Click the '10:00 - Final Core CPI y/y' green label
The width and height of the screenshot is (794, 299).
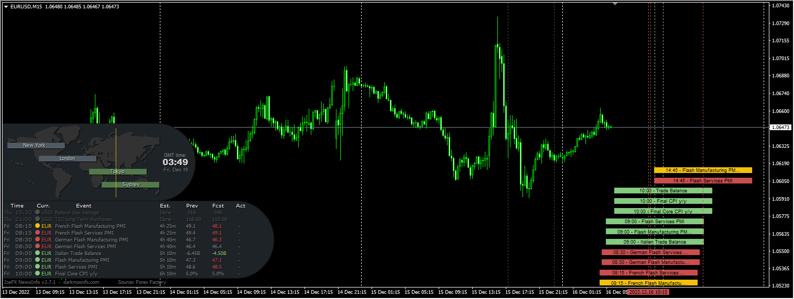(663, 211)
